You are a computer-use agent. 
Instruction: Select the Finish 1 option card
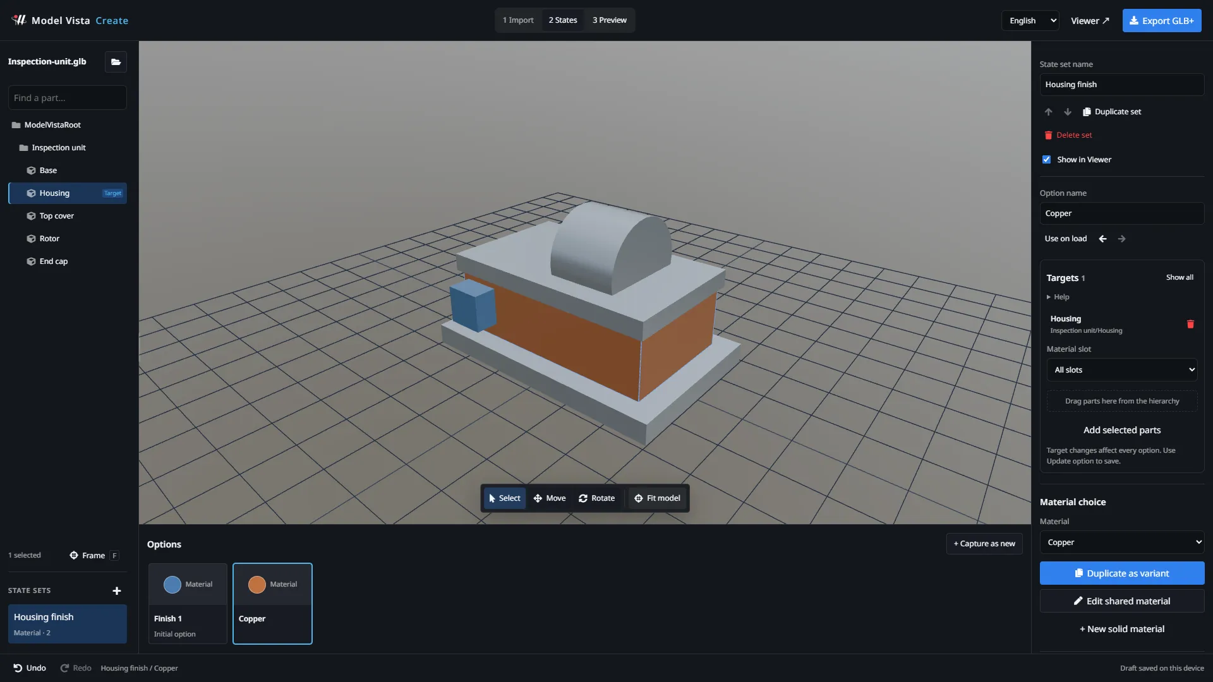[x=188, y=604]
